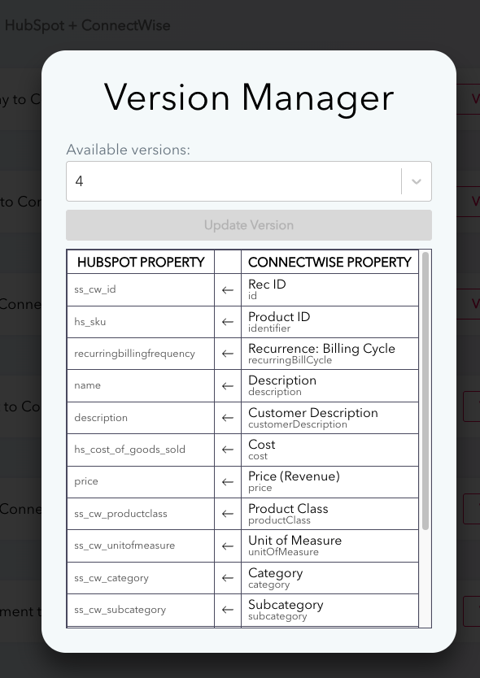
Task: Click the arrow icon beside name
Action: pyautogui.click(x=228, y=386)
